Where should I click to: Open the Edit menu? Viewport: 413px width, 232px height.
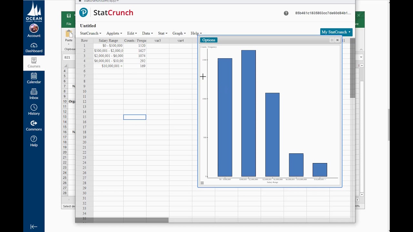pyautogui.click(x=132, y=33)
